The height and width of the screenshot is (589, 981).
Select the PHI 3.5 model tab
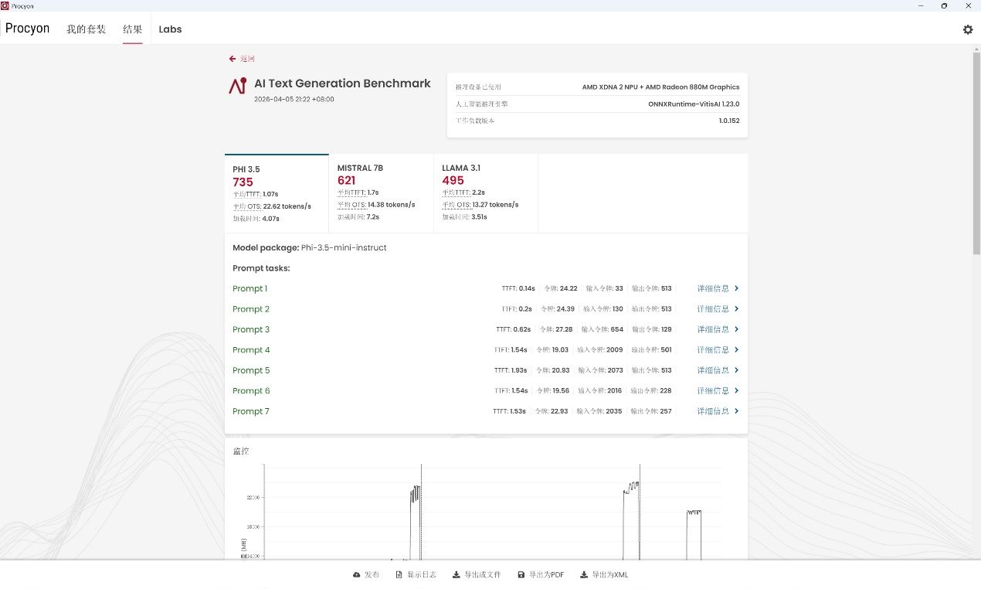[x=277, y=193]
